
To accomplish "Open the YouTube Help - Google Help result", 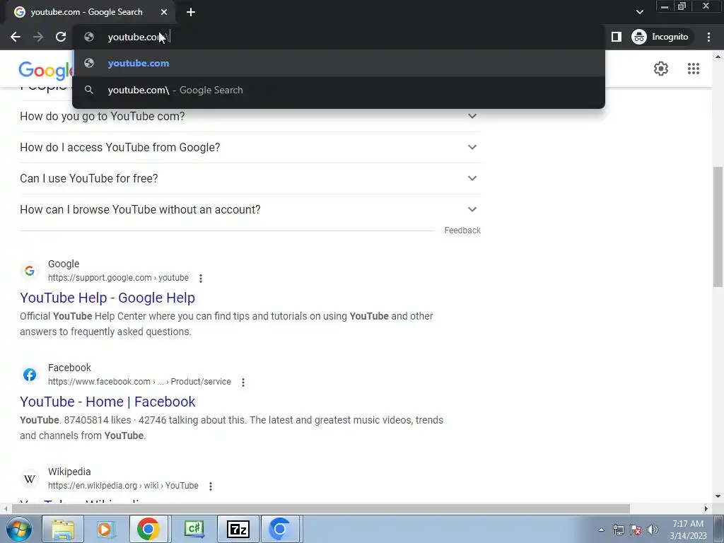I will tap(107, 298).
